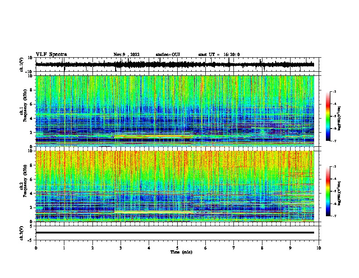Select the "start UT = 16:20:0" text
The height and width of the screenshot is (278, 359).
click(219, 55)
